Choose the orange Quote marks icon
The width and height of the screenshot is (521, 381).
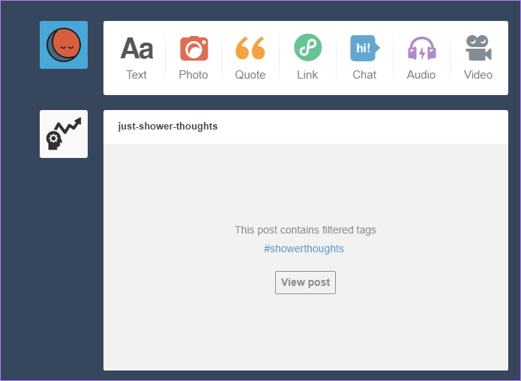pyautogui.click(x=250, y=48)
